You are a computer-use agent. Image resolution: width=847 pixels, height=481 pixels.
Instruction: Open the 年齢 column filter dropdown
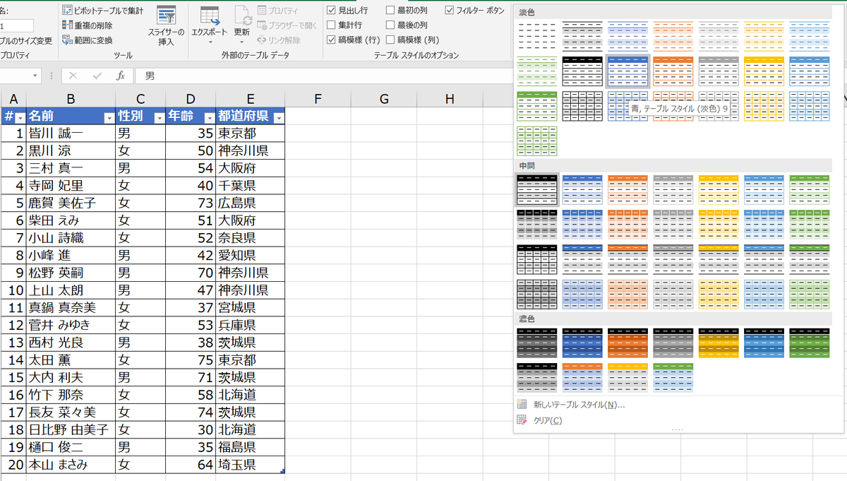[x=209, y=118]
